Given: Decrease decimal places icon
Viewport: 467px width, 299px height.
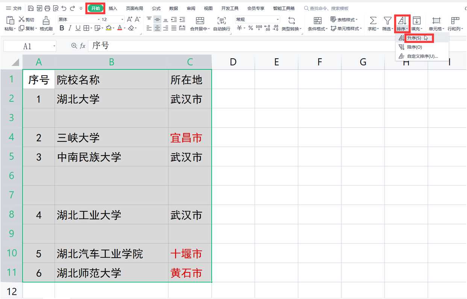Looking at the screenshot, I should click(x=276, y=28).
